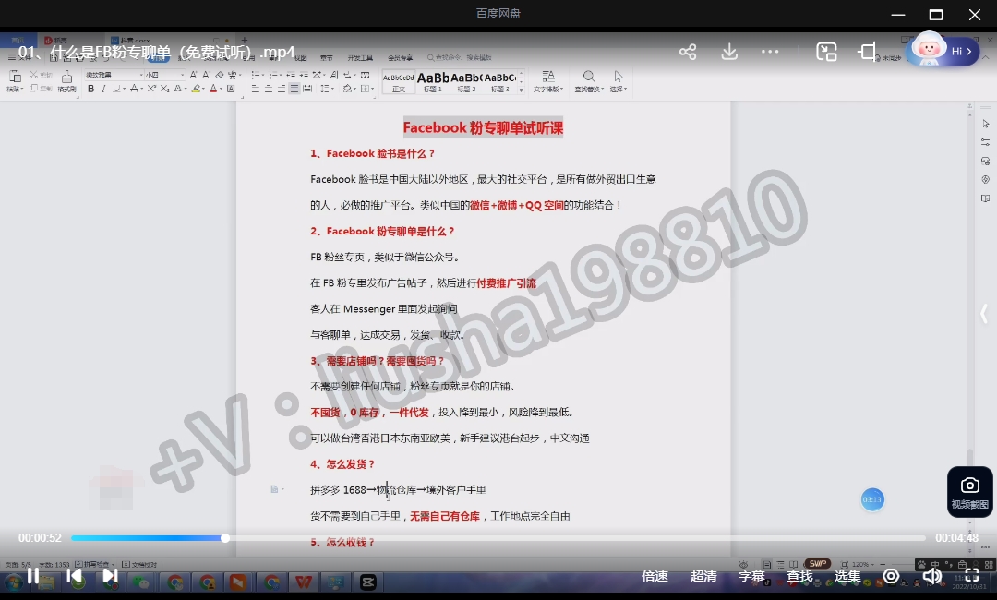Viewport: 997px width, 600px height.
Task: Open the 文字排版 text layout tool
Action: (548, 81)
